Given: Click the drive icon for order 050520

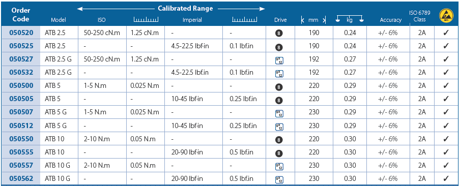Looking at the screenshot, I should pos(279,34).
